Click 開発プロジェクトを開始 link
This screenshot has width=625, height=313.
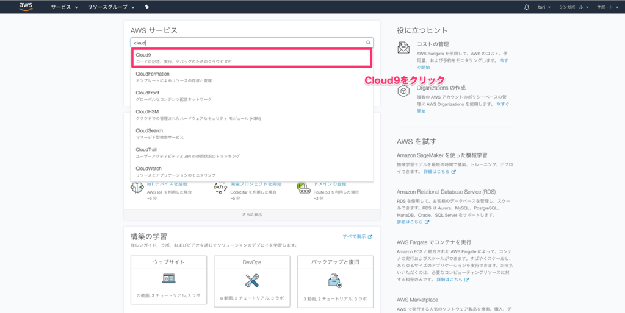click(x=256, y=184)
